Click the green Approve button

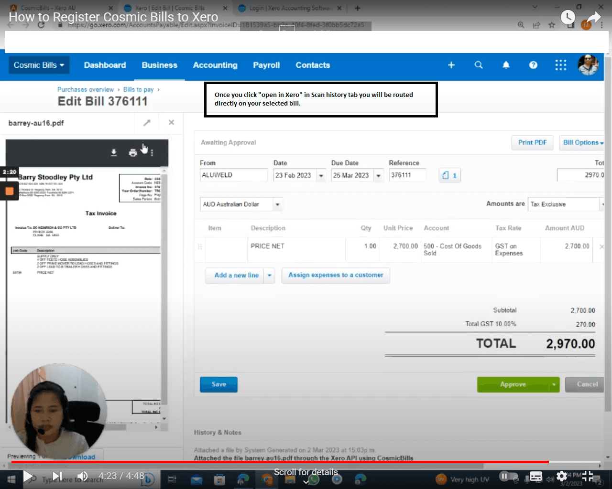point(513,384)
